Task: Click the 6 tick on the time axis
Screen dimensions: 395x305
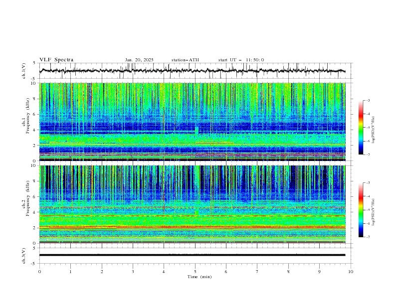Action: (x=226, y=272)
